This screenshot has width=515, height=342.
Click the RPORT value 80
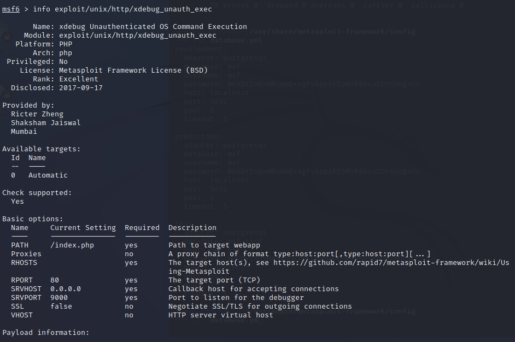[x=55, y=280]
